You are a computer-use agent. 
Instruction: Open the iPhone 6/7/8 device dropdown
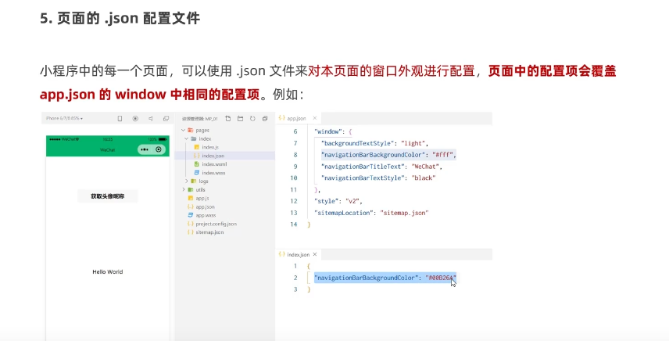(64, 118)
